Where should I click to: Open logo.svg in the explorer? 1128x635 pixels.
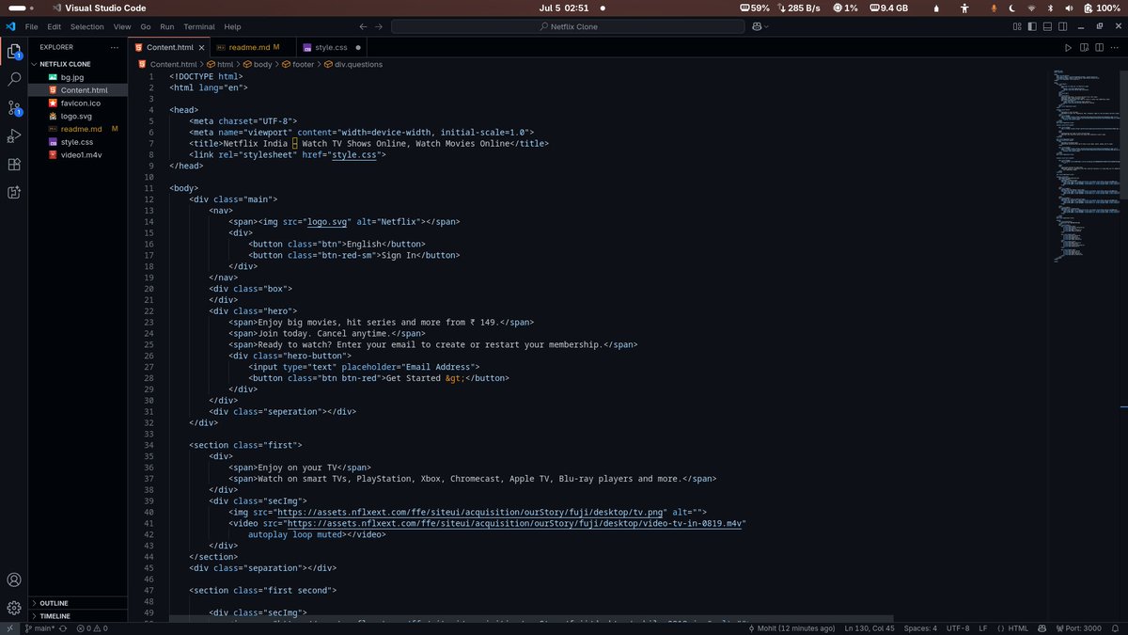click(76, 116)
